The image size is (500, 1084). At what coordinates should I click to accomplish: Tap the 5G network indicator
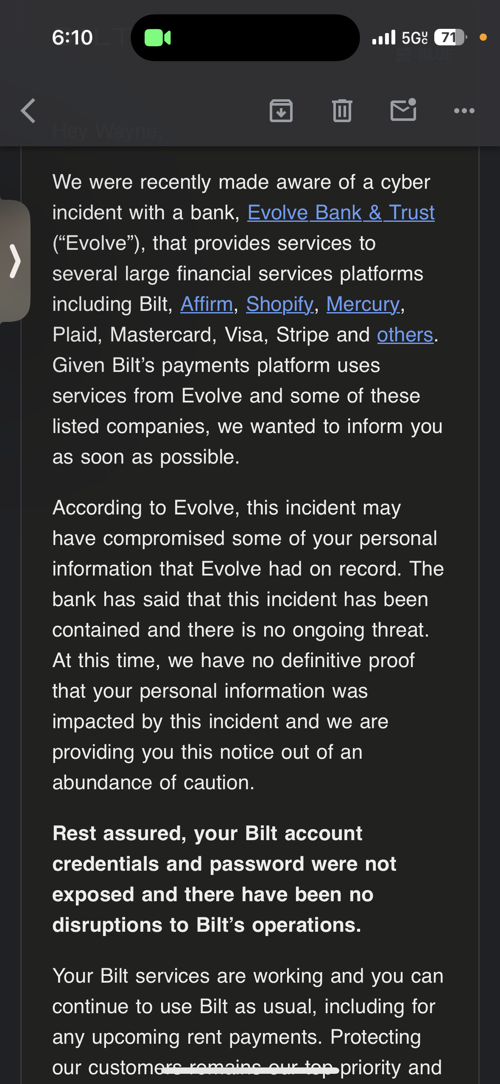(x=414, y=38)
